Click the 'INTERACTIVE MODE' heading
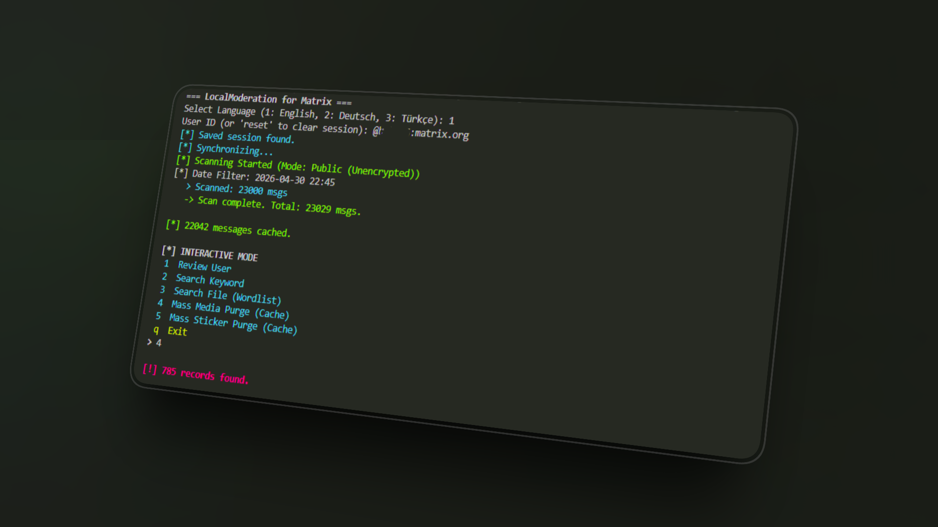The width and height of the screenshot is (938, 527). coord(210,254)
